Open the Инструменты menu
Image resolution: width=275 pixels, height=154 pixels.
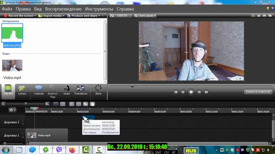[x=99, y=9]
